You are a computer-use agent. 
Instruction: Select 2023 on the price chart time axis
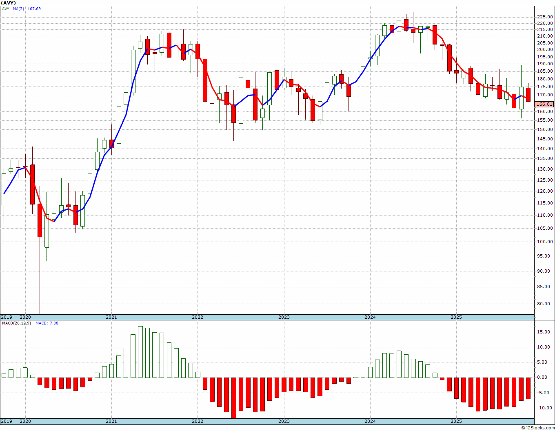(284, 317)
